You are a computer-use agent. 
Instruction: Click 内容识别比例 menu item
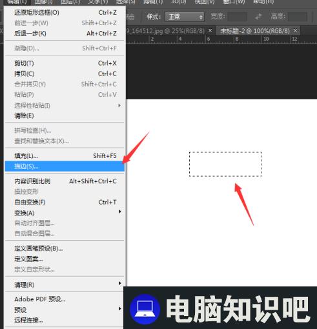[x=65, y=181]
